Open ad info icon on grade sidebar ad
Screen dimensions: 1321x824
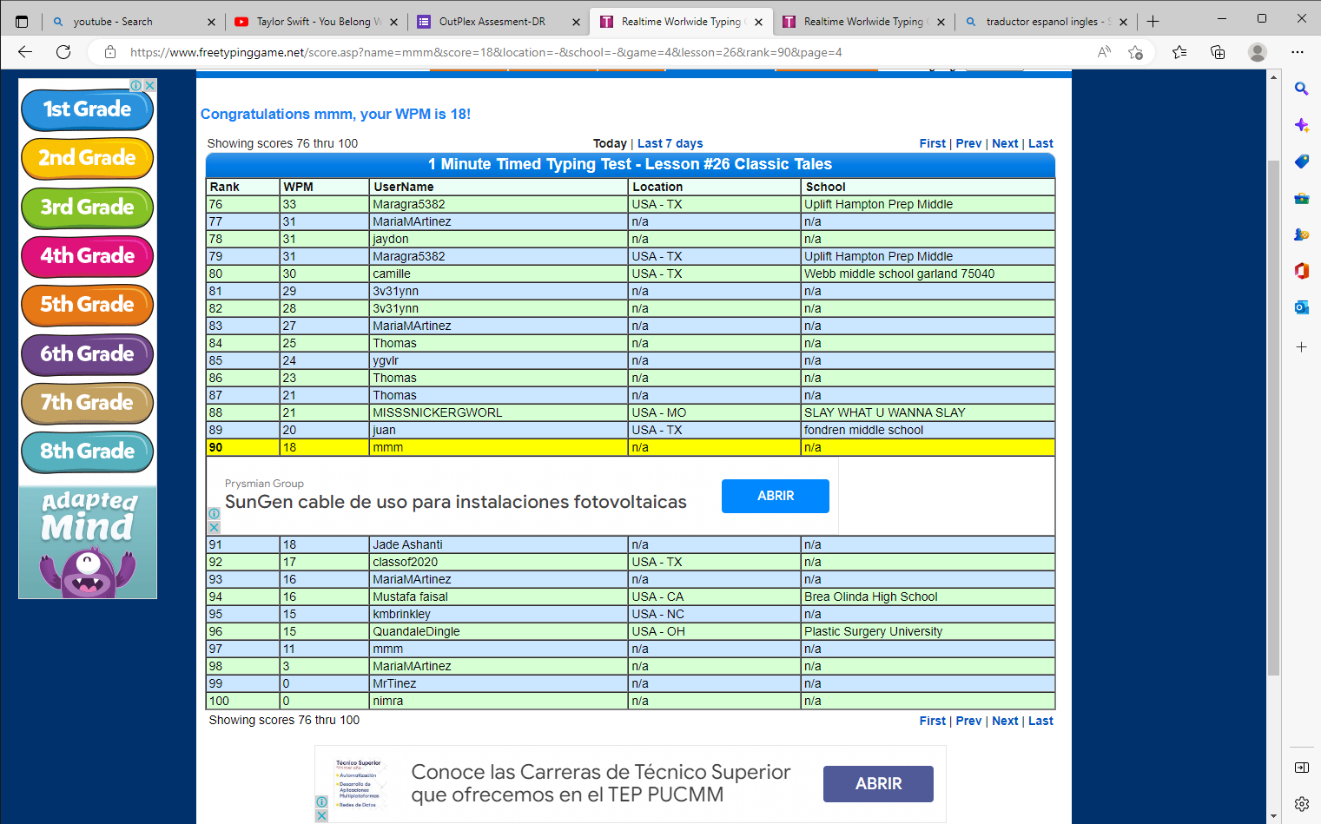pyautogui.click(x=136, y=85)
